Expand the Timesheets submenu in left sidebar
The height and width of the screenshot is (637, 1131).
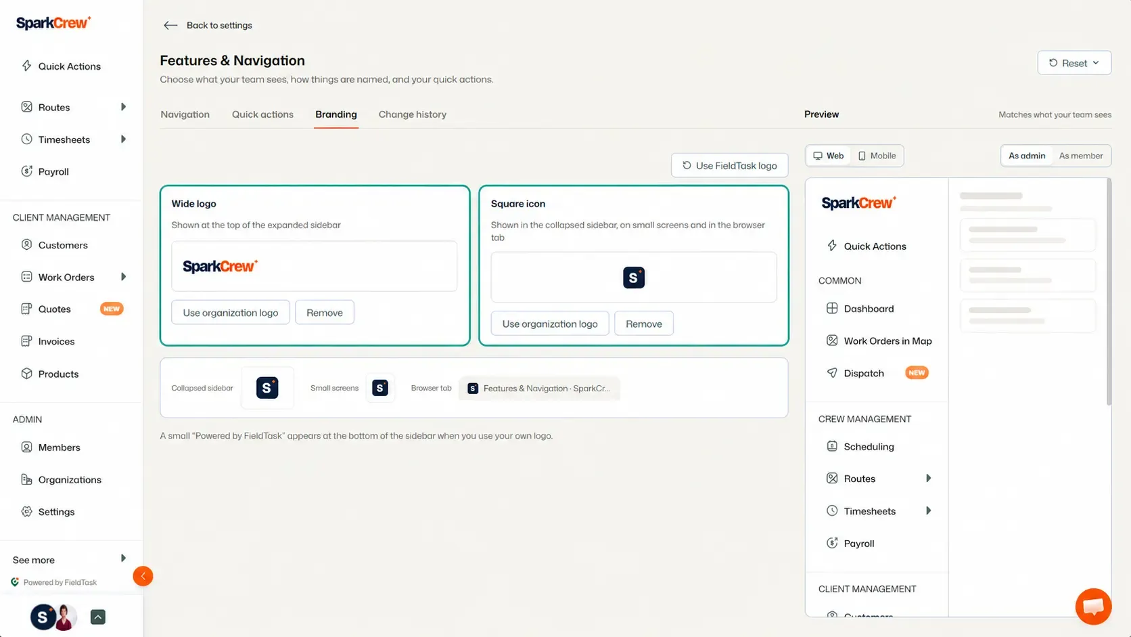tap(123, 139)
